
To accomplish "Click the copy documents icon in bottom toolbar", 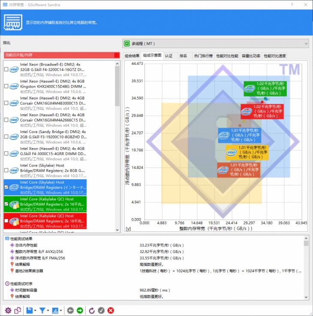I will (x=18, y=310).
